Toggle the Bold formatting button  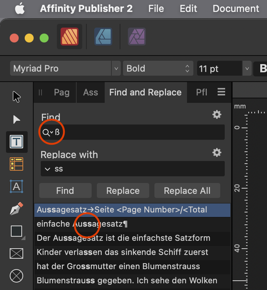point(262,69)
